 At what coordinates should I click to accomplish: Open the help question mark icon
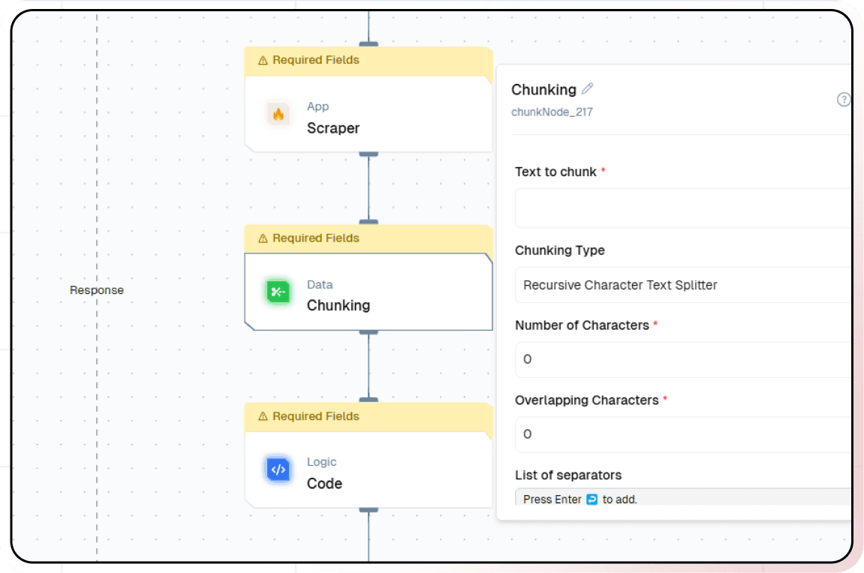coord(844,100)
